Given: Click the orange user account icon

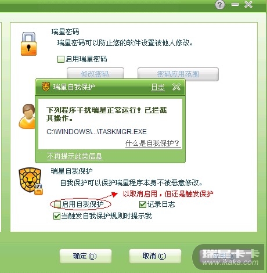Looking at the screenshot, I should pos(27,116).
